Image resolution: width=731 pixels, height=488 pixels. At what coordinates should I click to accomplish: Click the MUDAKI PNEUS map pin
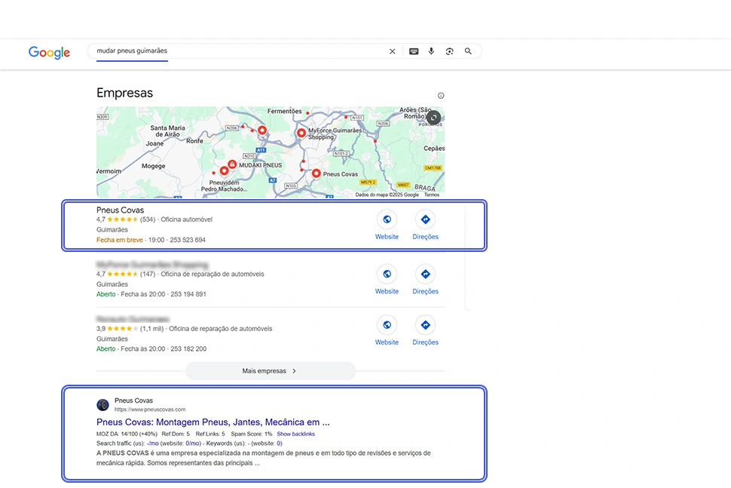[231, 164]
